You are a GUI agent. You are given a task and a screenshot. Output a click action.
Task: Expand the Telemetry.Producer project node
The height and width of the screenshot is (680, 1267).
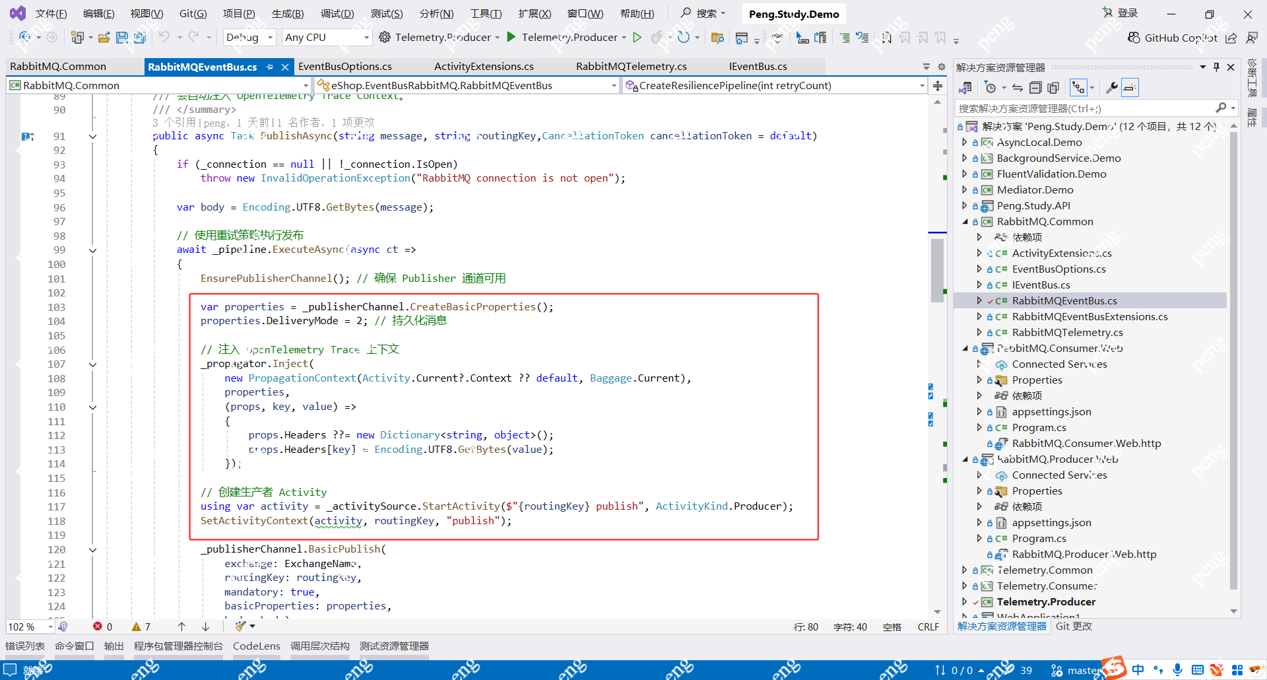(x=965, y=602)
